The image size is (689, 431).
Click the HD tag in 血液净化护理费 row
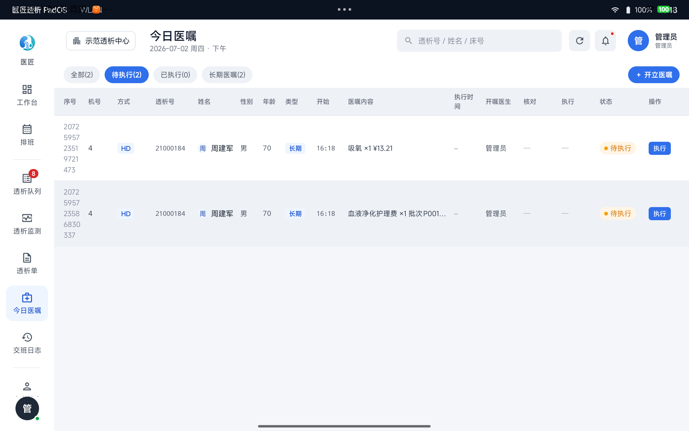tap(126, 214)
